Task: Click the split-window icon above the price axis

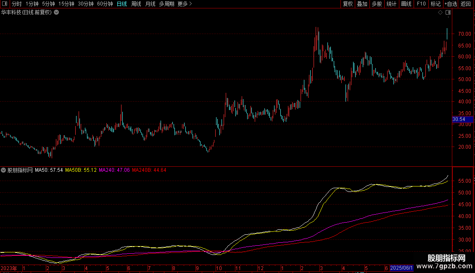Action: click(448, 13)
